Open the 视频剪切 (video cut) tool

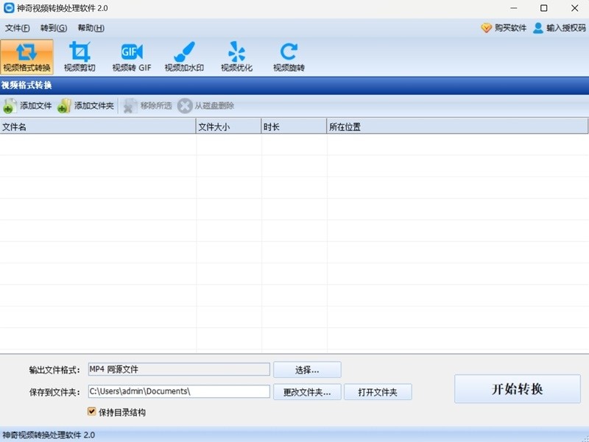click(81, 55)
